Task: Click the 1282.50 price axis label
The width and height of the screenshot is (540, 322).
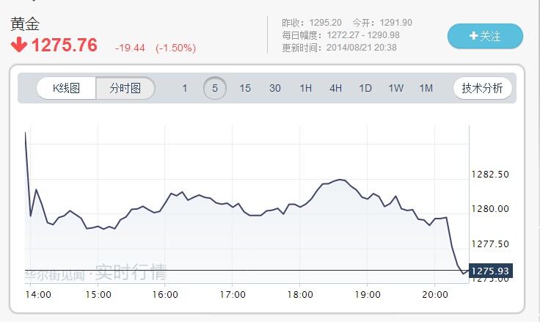Action: [490, 175]
